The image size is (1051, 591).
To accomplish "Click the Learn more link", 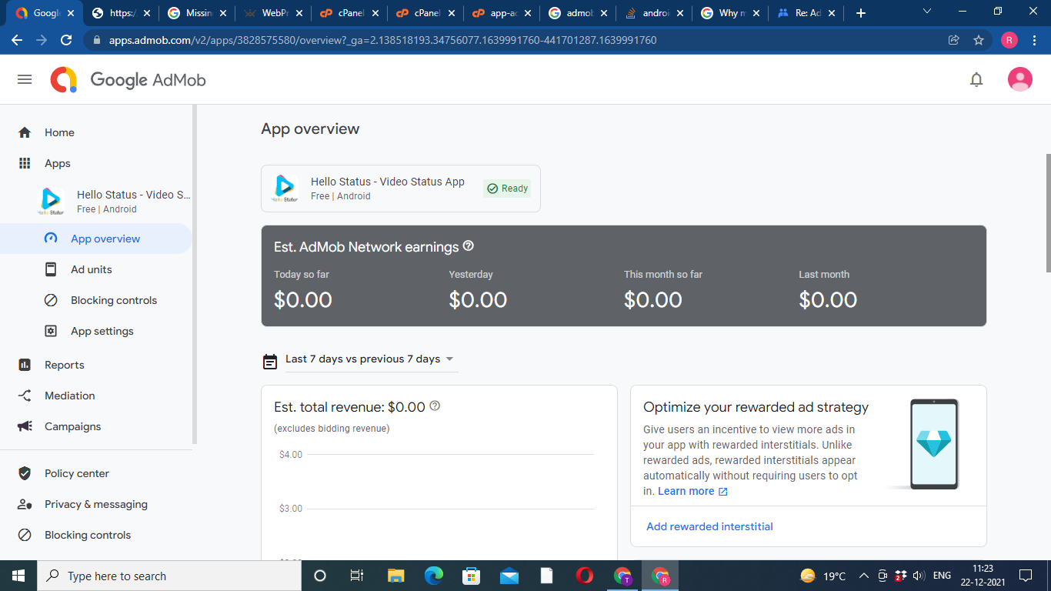I will [x=692, y=491].
